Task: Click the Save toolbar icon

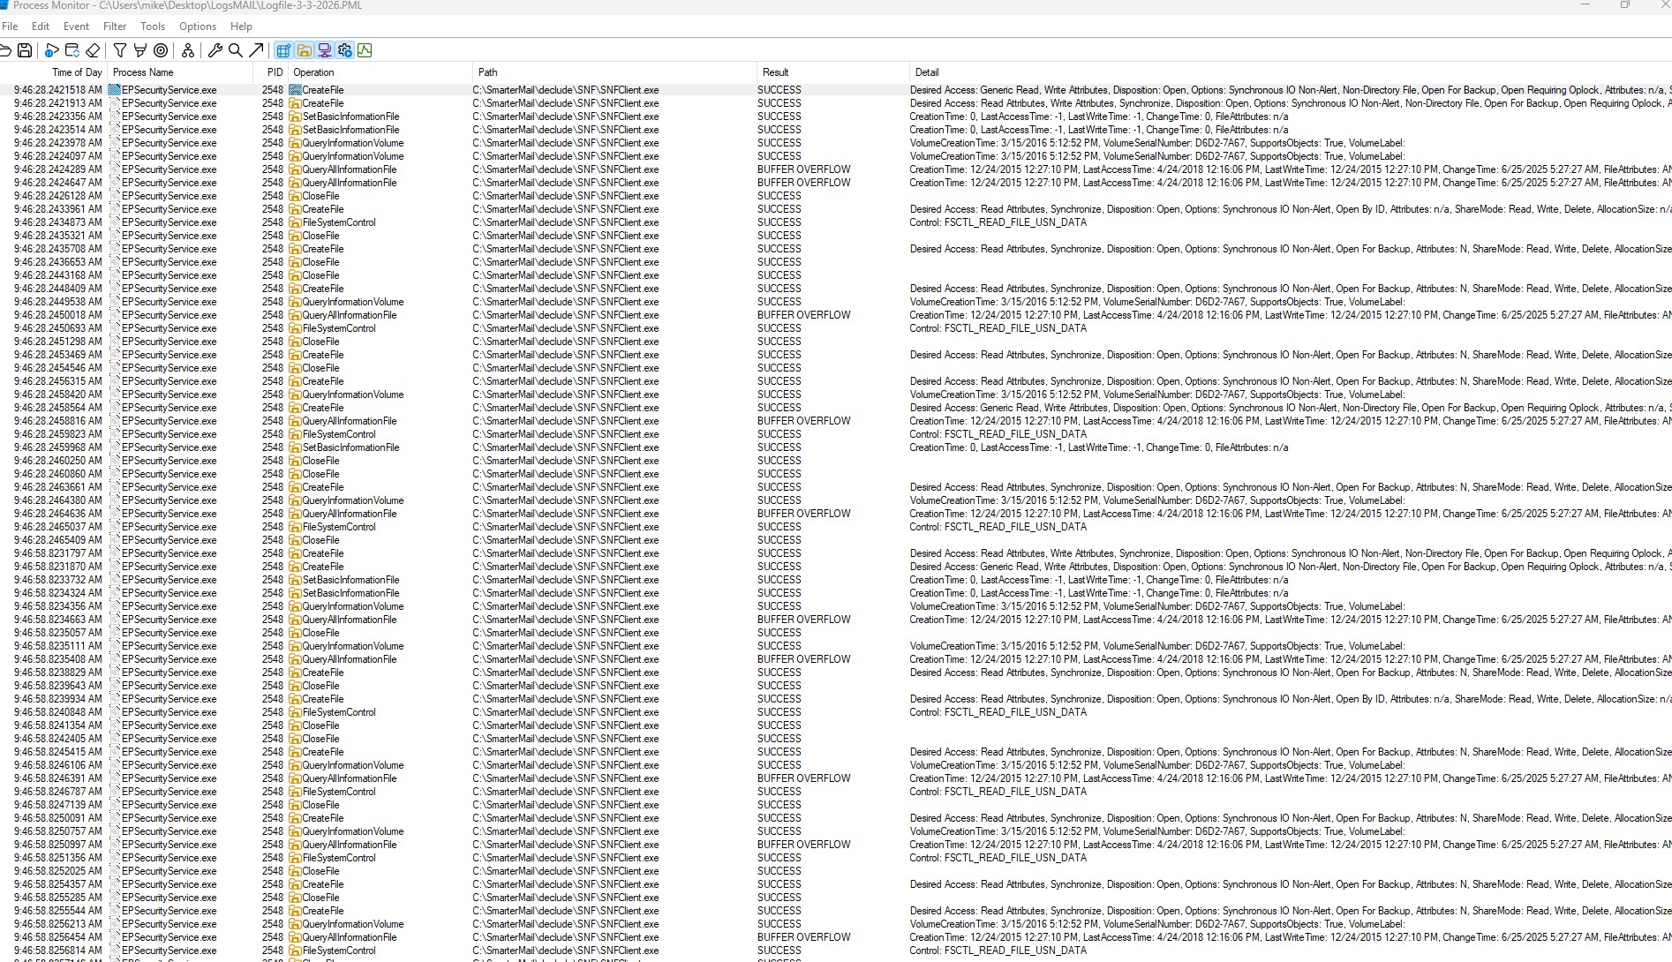Action: 25,50
